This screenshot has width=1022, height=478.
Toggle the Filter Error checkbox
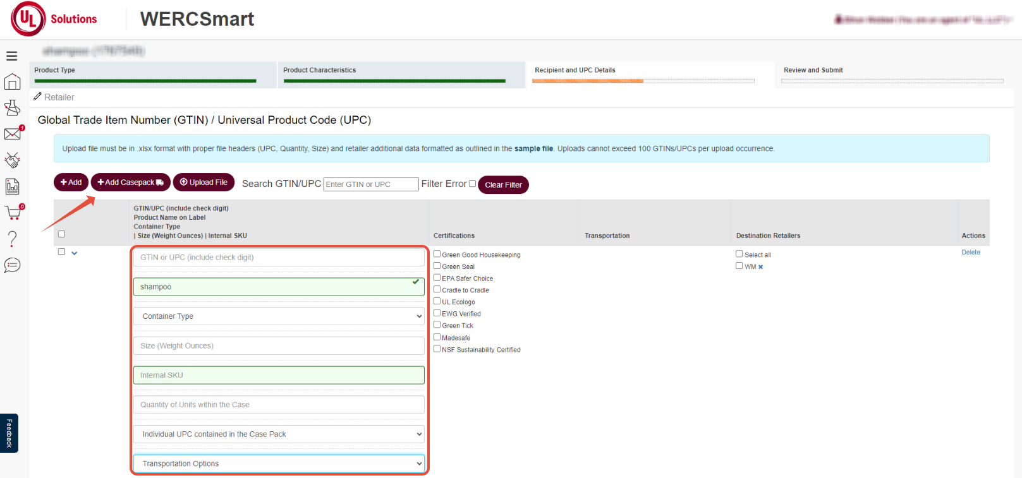[x=472, y=184]
